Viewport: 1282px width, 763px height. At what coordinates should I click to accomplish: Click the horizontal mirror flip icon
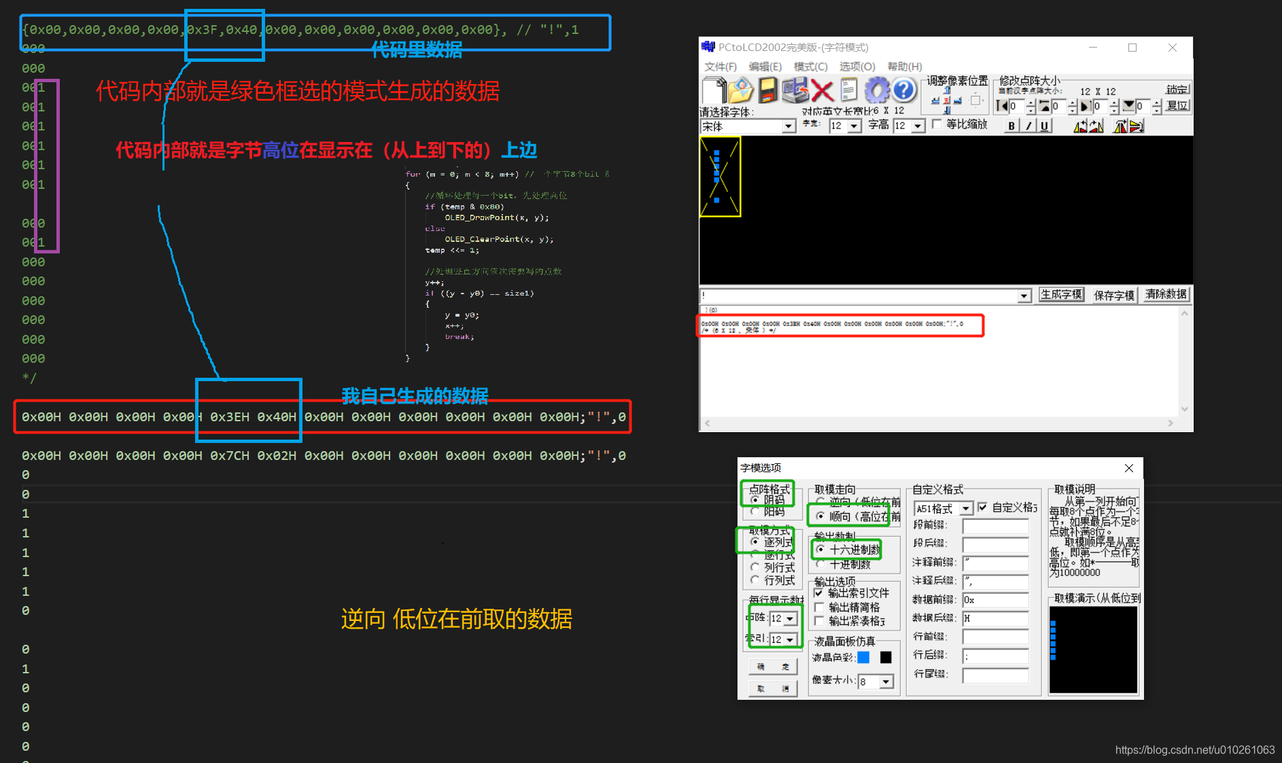[1120, 126]
